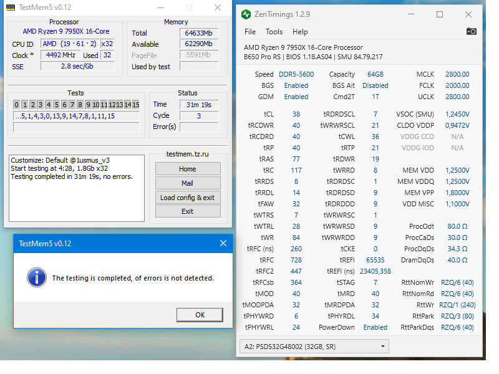Viewport: 499px width, 374px height.
Task: Click the FCLK value 2000.00
Action: click(x=457, y=85)
